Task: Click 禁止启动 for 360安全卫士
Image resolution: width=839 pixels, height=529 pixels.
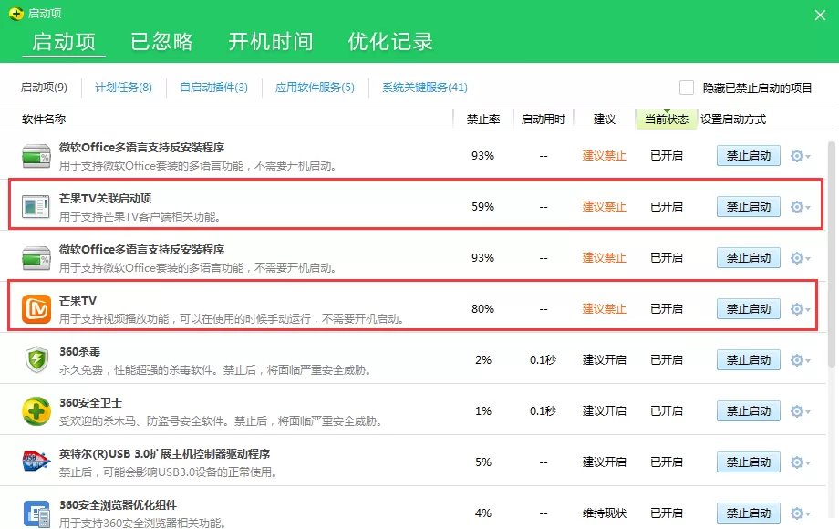Action: point(749,411)
